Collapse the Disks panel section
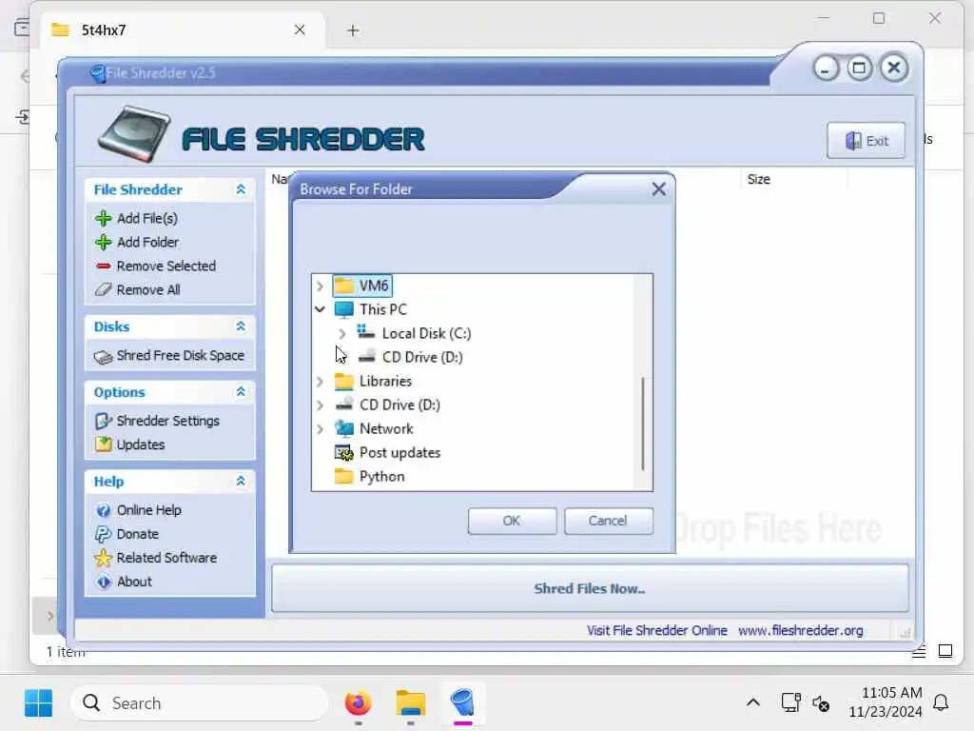The image size is (974, 731). [241, 326]
